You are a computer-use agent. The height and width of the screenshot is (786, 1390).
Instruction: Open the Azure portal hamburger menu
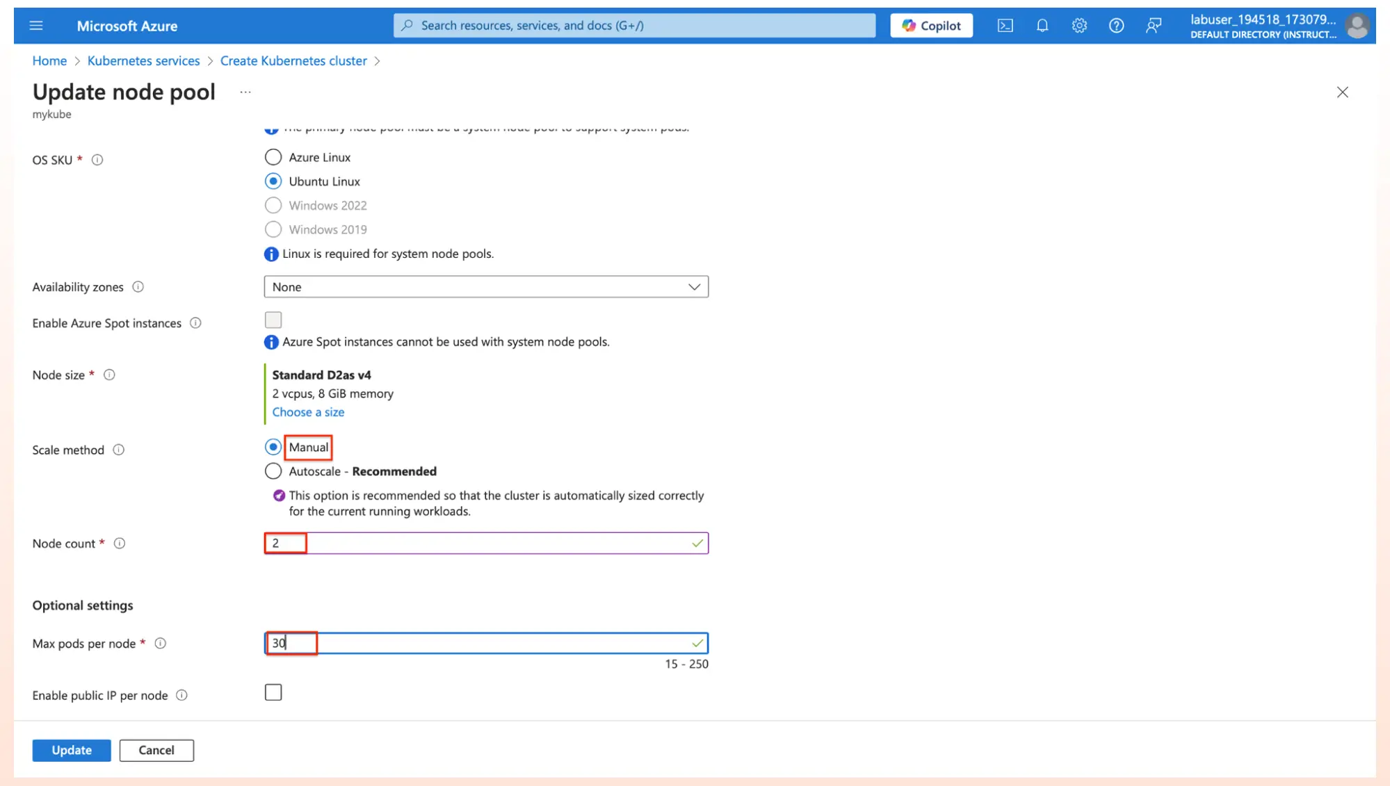click(36, 26)
